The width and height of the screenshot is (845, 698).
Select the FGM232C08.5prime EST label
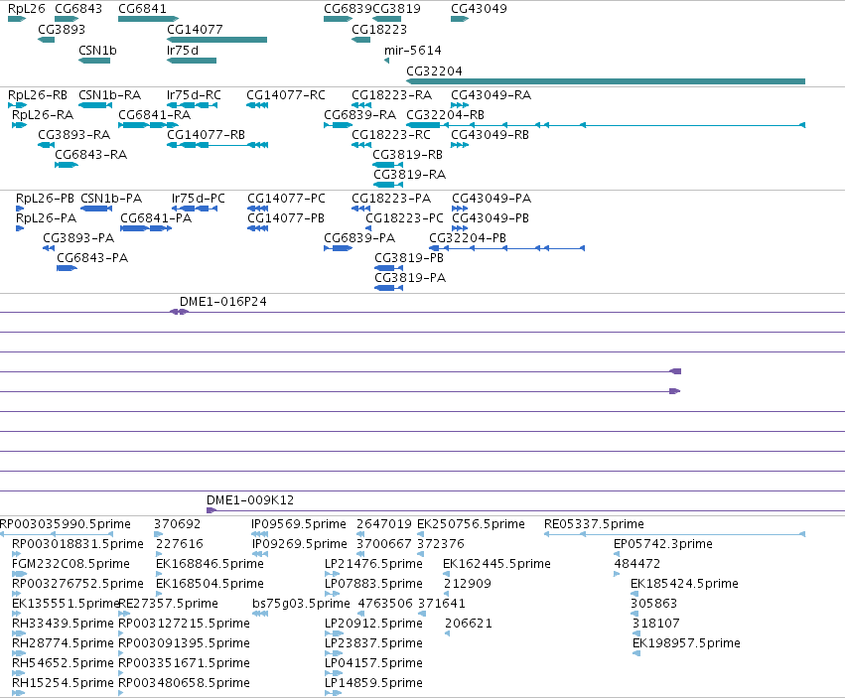70,564
